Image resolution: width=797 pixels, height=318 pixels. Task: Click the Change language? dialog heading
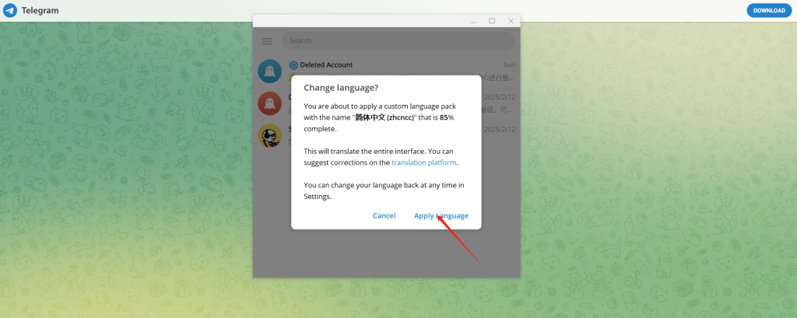341,88
